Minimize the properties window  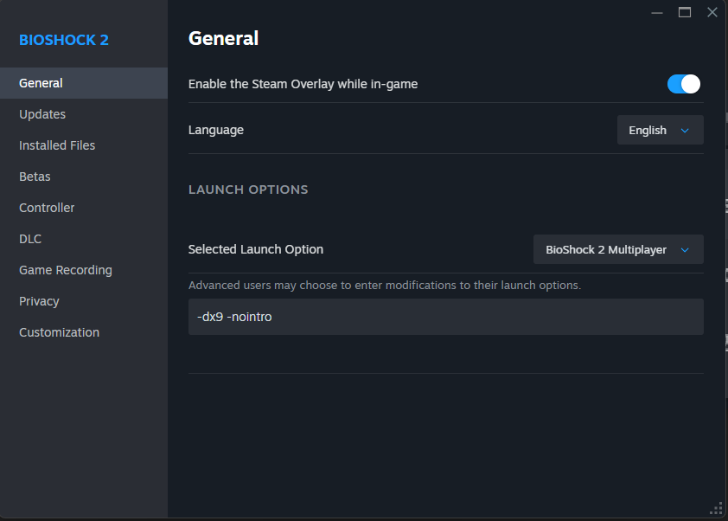(658, 12)
